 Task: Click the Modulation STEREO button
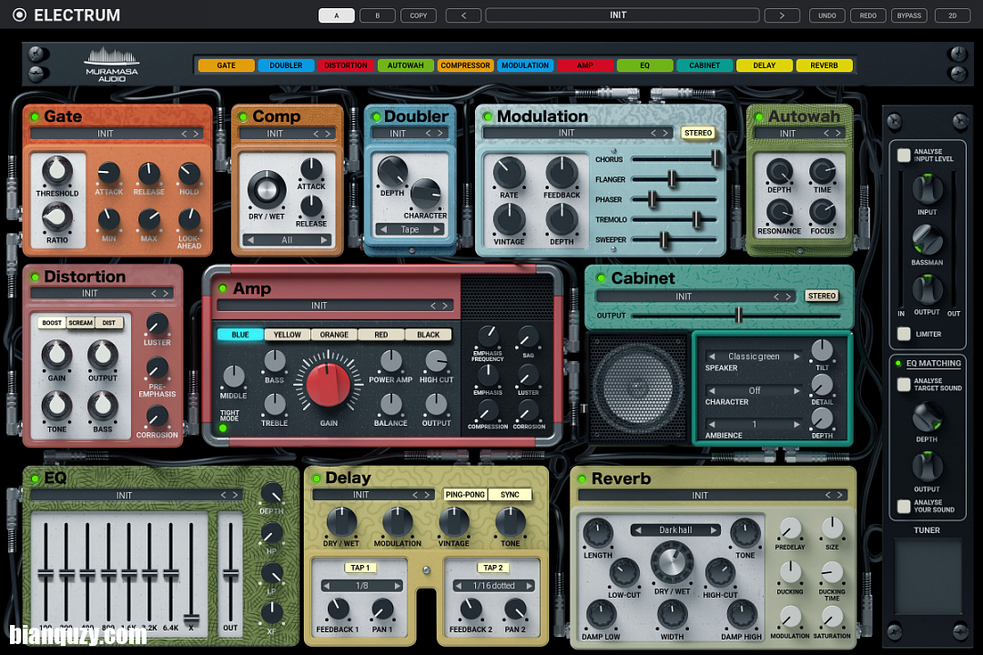[698, 133]
